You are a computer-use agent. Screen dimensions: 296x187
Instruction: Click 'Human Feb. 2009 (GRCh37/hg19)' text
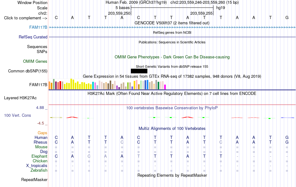tap(136, 2)
